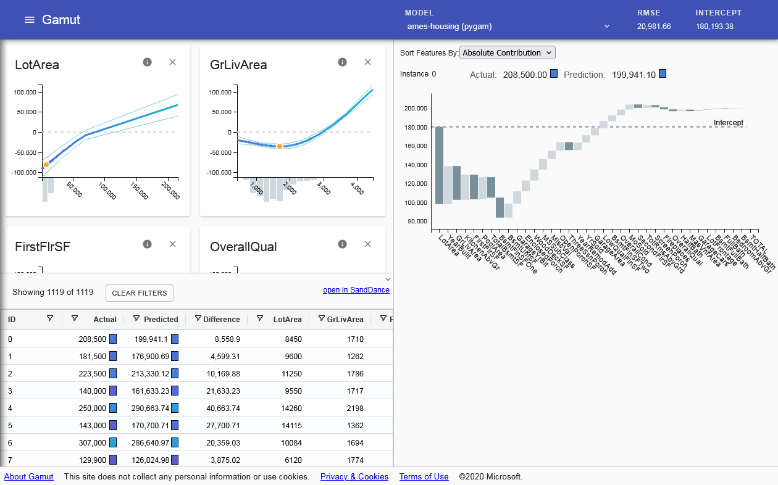
Task: Collapse the feature charts panel chevron
Action: pyautogui.click(x=388, y=279)
